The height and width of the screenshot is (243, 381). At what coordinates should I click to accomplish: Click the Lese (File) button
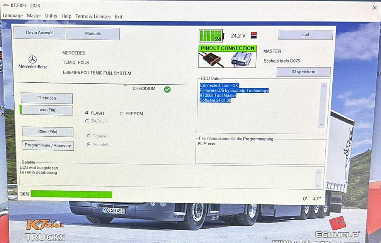click(47, 110)
